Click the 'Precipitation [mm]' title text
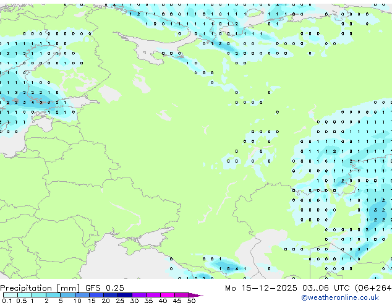Viewport: 392px width, 303px height. click(40, 288)
